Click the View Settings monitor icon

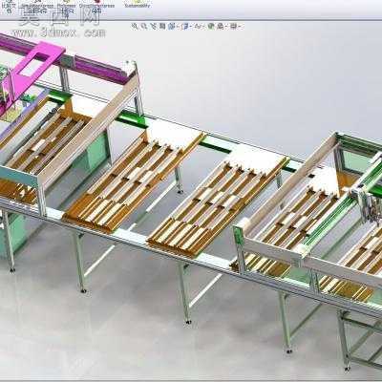point(233,27)
